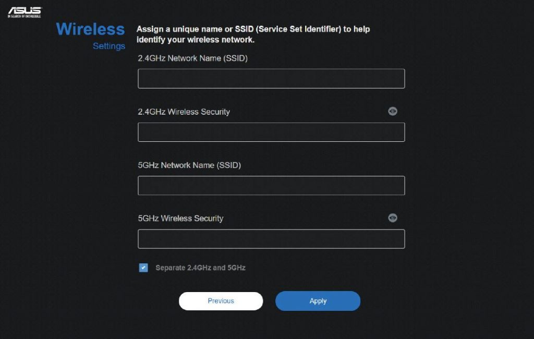This screenshot has width=534, height=339.
Task: Click the 2.4GHz Wireless Security label
Action: tap(184, 112)
